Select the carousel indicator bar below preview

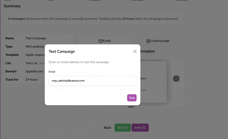point(131,107)
